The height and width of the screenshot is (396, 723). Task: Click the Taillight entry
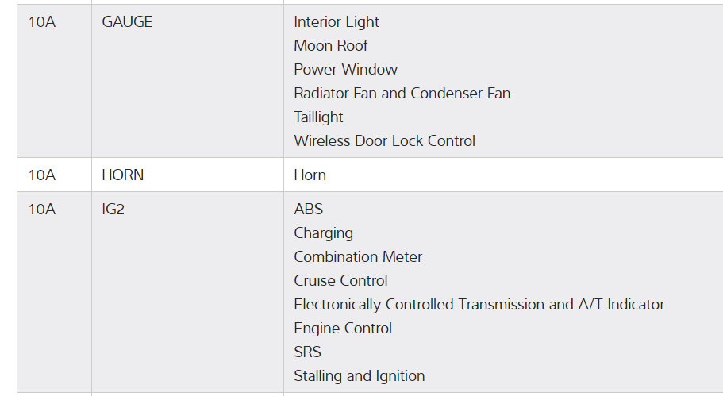[x=318, y=117]
